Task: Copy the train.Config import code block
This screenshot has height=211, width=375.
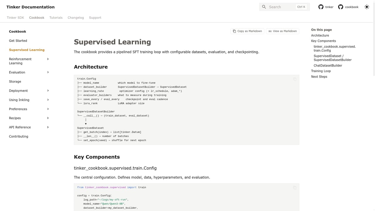Action: pos(295,188)
